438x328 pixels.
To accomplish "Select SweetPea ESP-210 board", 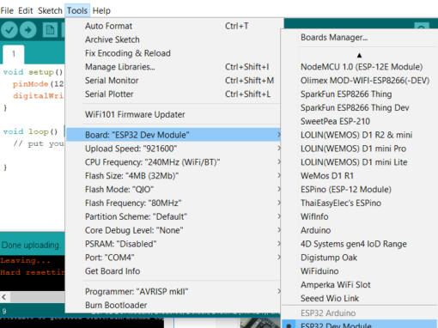I will pyautogui.click(x=360, y=121).
